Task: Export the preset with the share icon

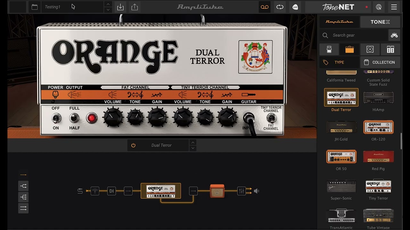Action: [135, 7]
